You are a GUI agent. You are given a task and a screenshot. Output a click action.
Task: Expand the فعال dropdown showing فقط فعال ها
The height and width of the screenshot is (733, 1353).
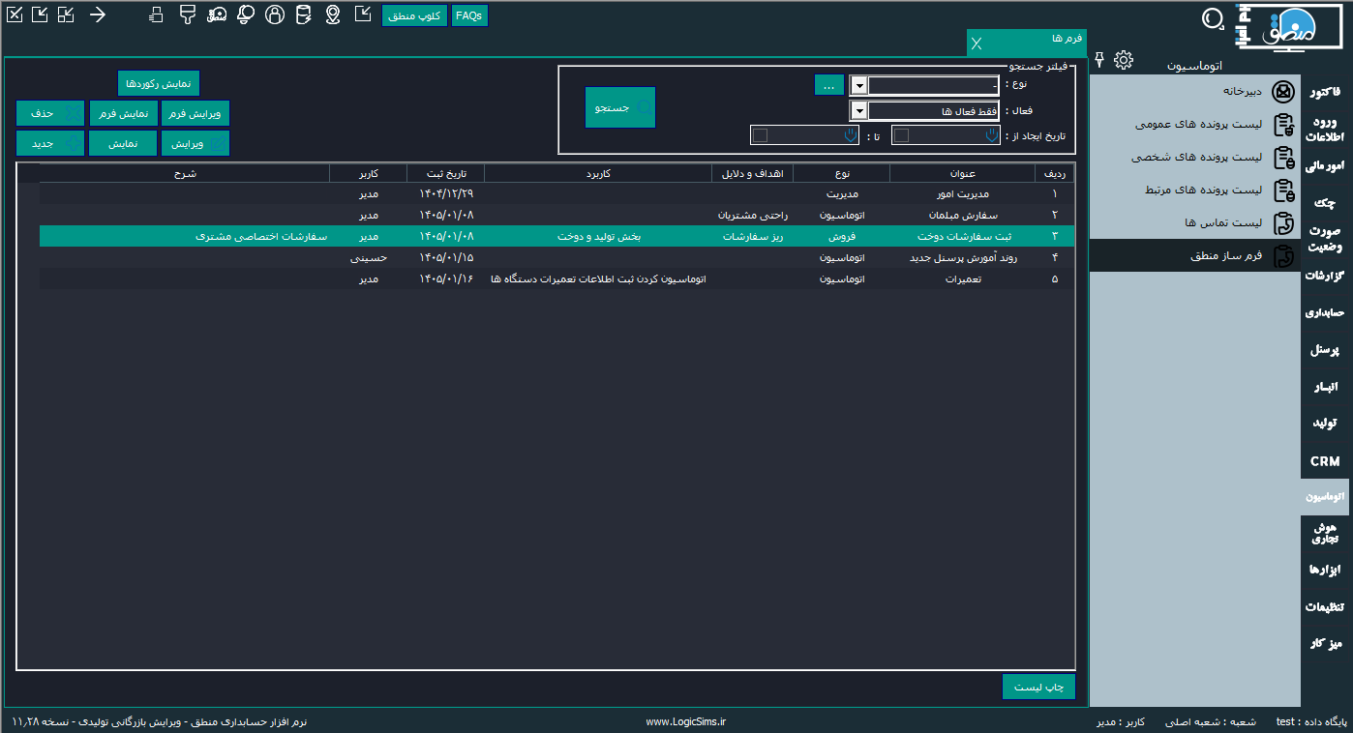(858, 110)
